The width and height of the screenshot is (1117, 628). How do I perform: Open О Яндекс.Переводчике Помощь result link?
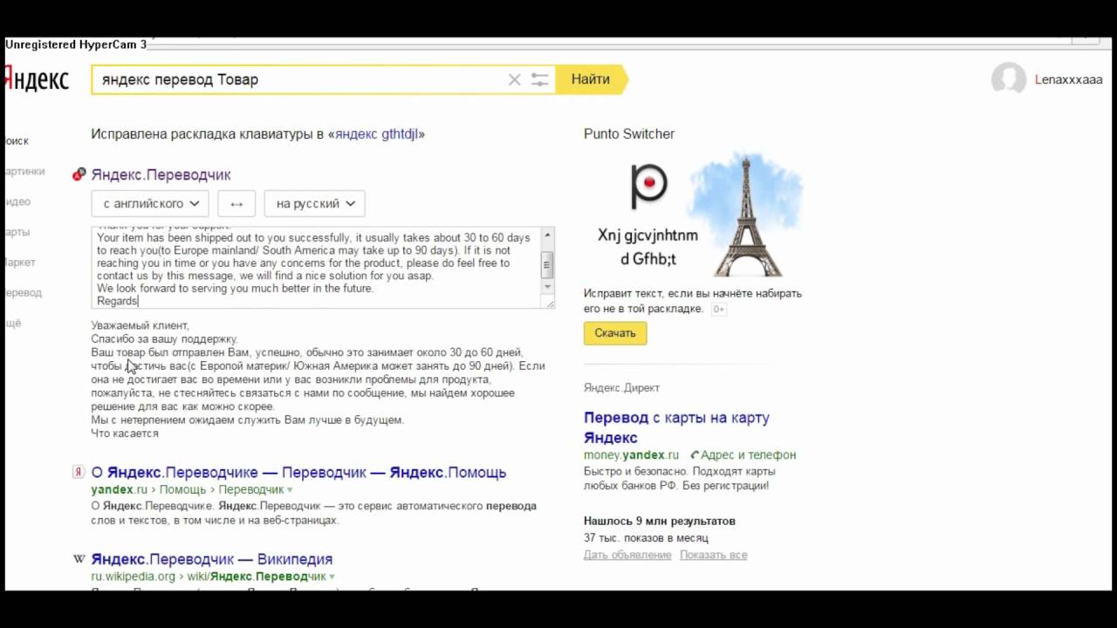coord(298,473)
